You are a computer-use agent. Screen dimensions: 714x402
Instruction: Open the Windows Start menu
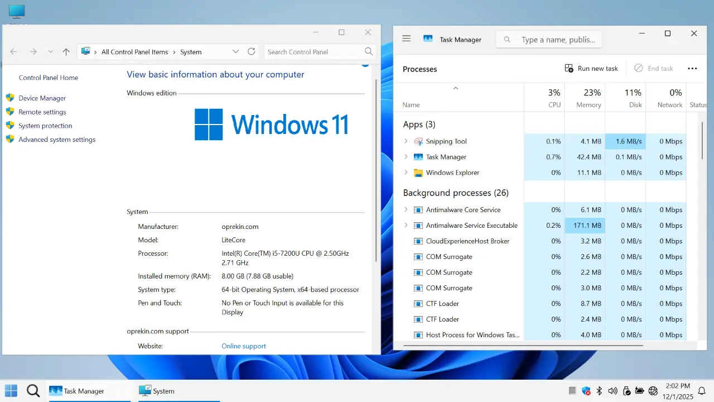[11, 391]
